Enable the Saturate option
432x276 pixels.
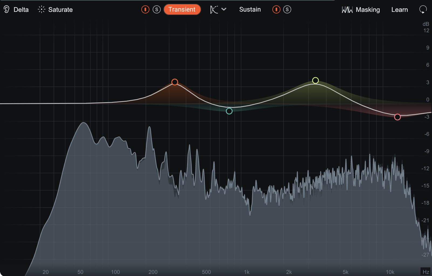tap(60, 10)
